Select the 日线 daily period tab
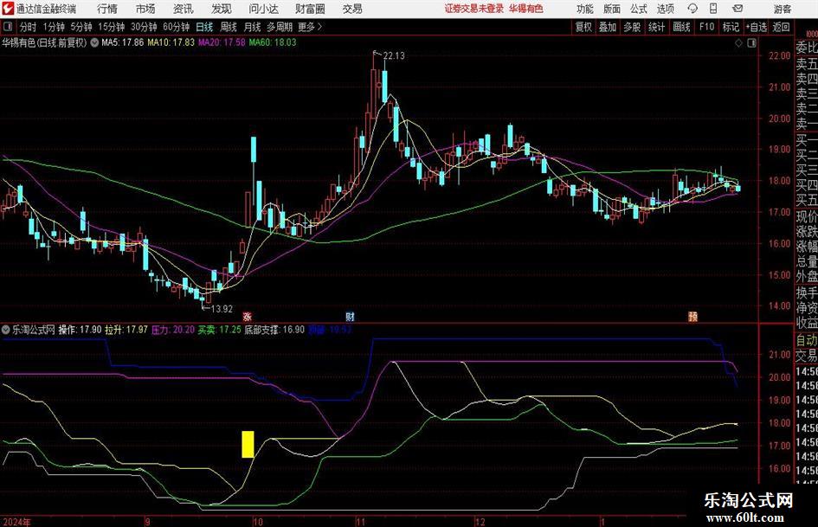 coord(204,27)
